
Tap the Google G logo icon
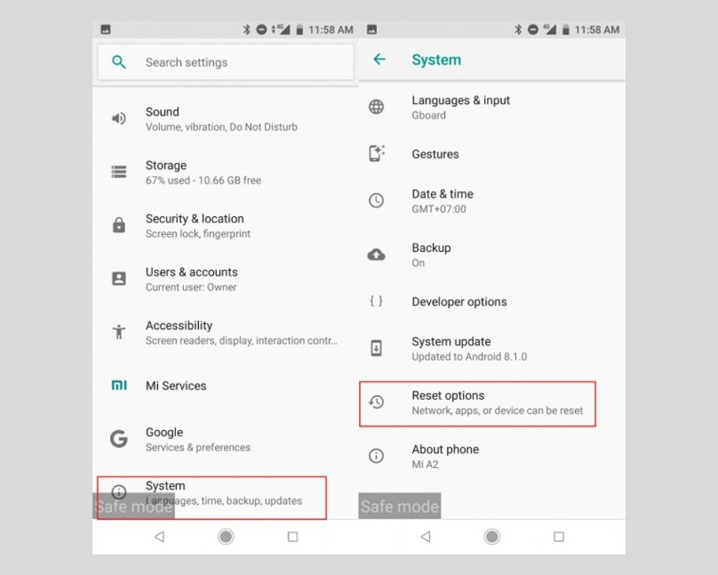pyautogui.click(x=119, y=439)
